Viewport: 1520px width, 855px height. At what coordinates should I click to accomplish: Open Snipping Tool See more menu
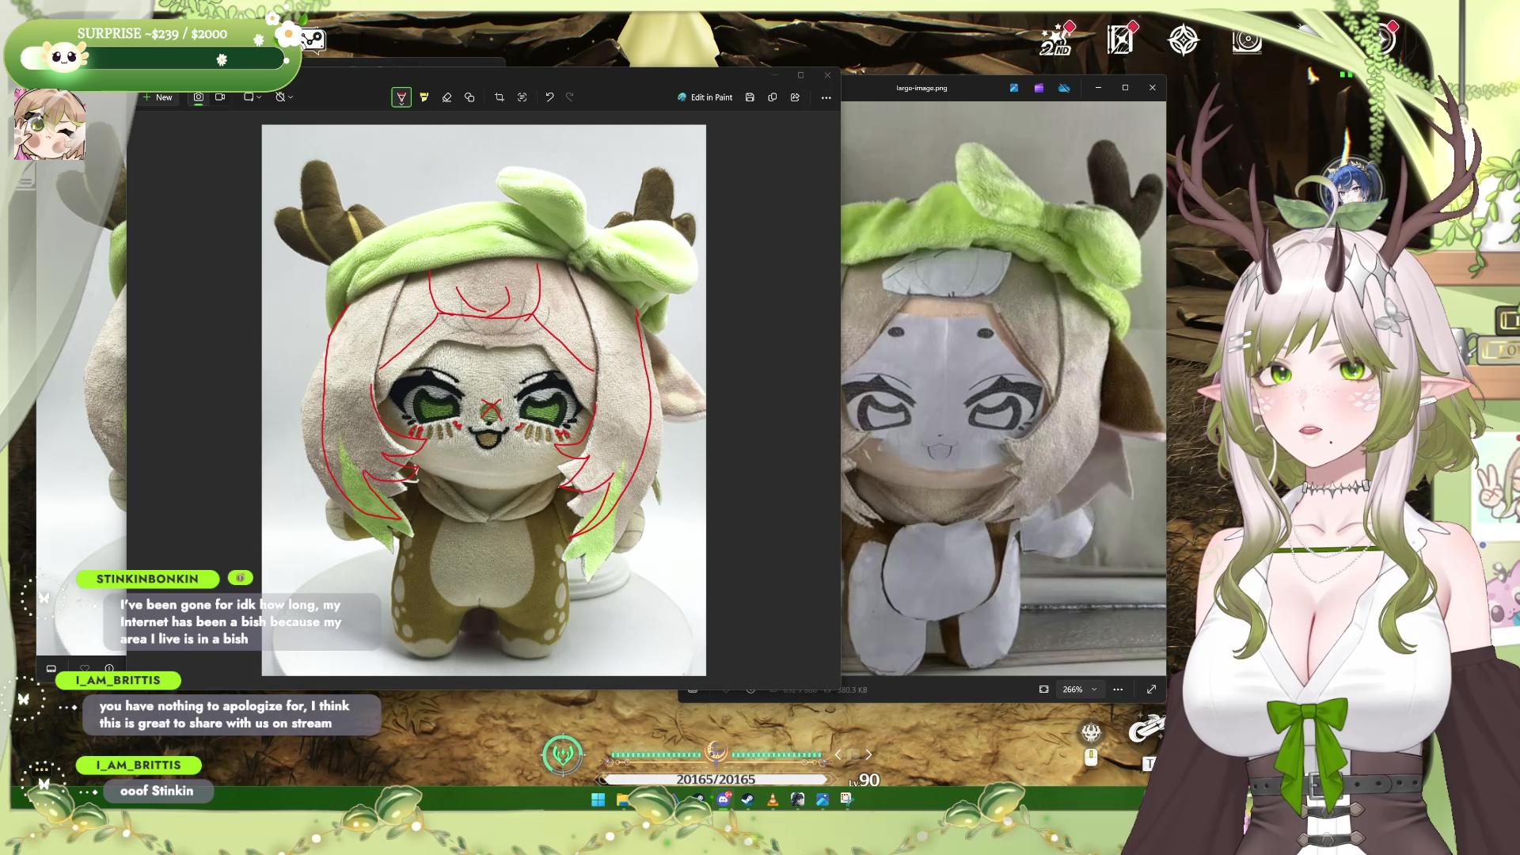coord(826,97)
